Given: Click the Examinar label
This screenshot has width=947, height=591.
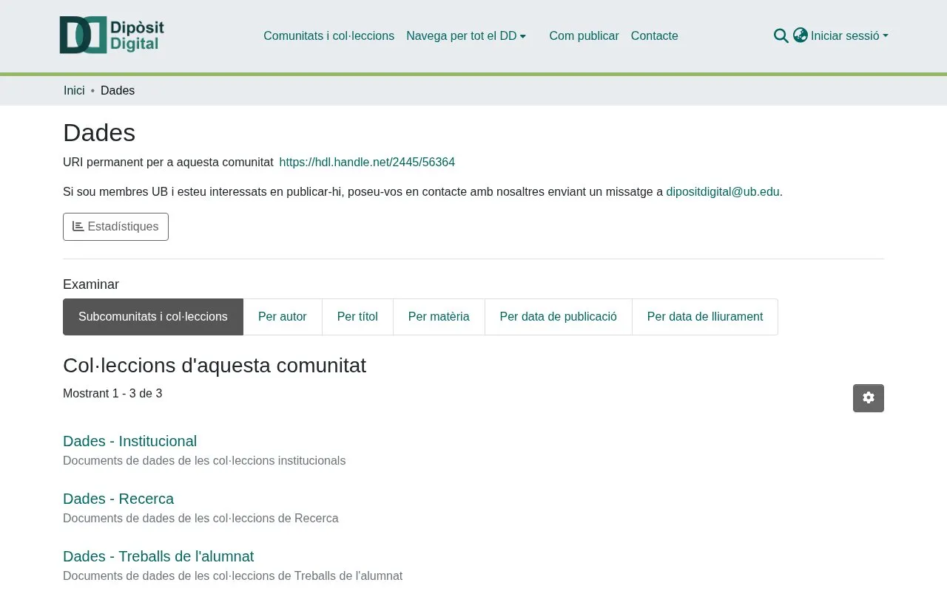Looking at the screenshot, I should click(x=91, y=285).
